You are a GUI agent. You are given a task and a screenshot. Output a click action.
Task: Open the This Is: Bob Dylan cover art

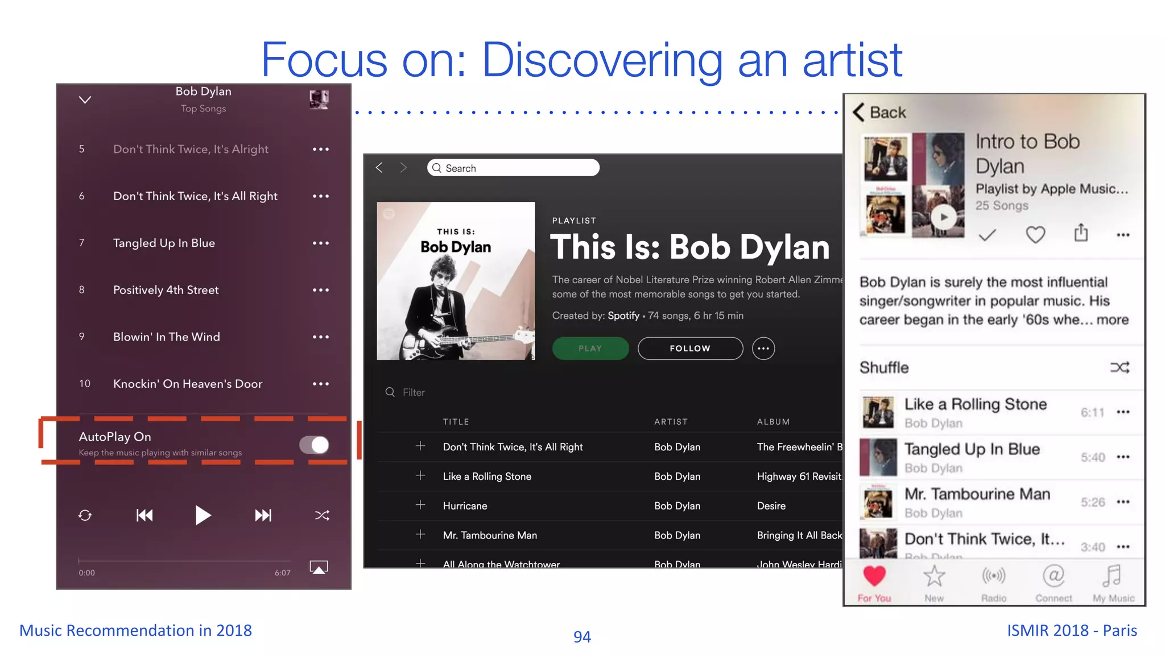456,281
